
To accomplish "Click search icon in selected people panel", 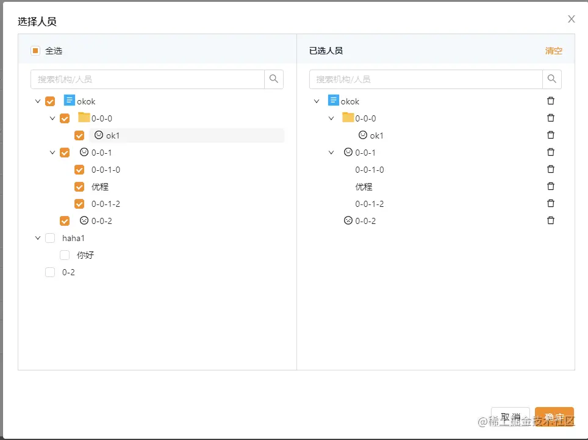I will [x=551, y=79].
